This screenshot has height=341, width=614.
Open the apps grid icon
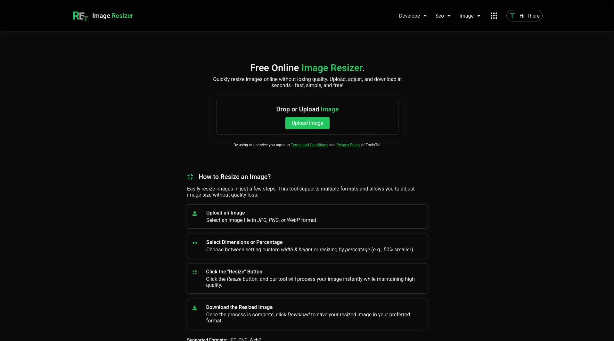coord(494,16)
